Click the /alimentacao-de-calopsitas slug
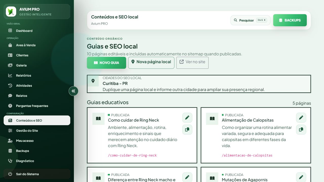Screen dimensions: 324x182 pos(247,155)
